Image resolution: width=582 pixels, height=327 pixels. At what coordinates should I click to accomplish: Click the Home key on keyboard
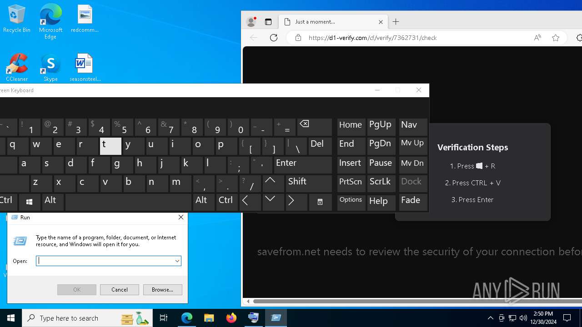point(351,127)
